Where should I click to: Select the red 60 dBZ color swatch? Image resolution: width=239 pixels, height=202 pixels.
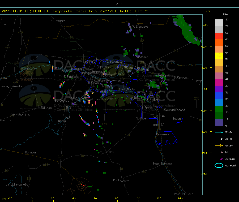(x=219, y=36)
